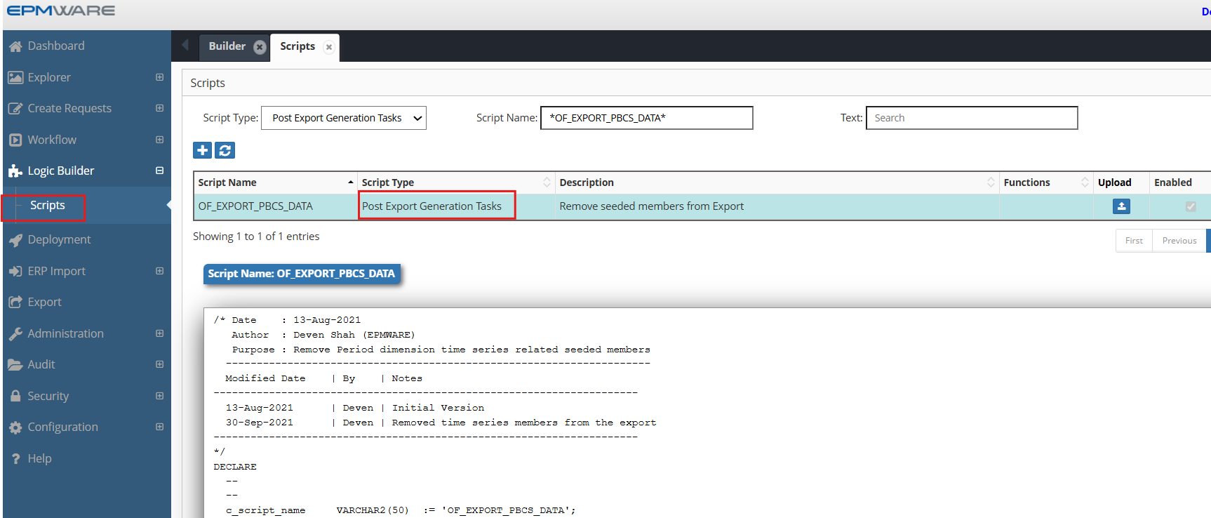Expand the ERP Import menu

[x=159, y=271]
